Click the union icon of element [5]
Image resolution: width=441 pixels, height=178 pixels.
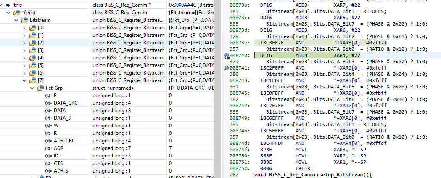[x=32, y=65]
